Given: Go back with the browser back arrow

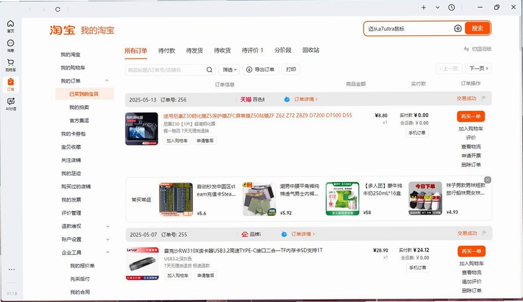Looking at the screenshot, I should (30, 9).
